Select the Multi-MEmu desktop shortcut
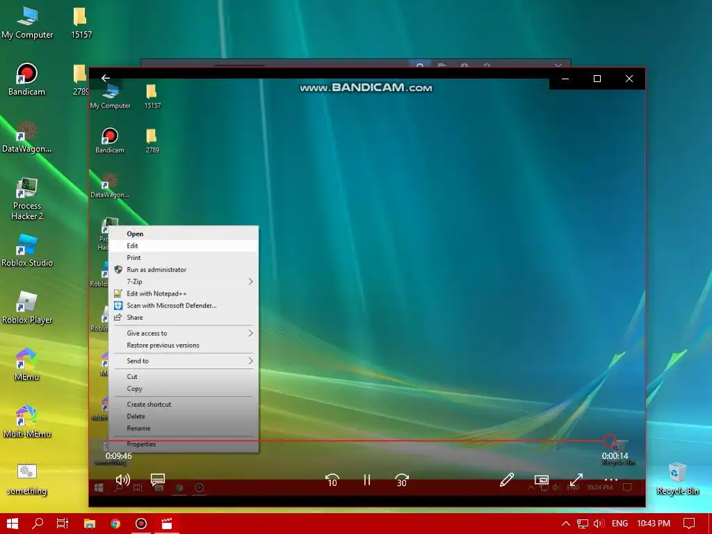 [27, 422]
